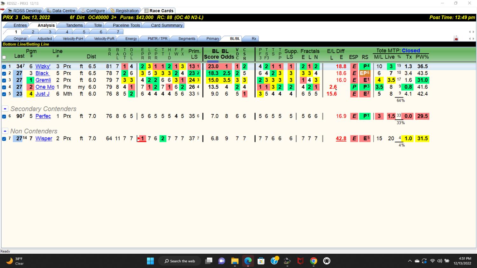The height and width of the screenshot is (268, 477).
Task: Open horse link Black
Action: pos(42,73)
